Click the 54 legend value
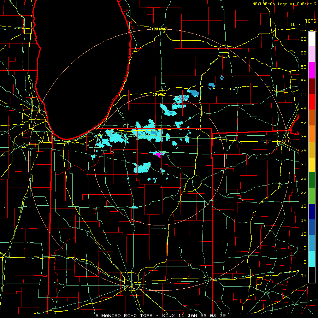 pos(304,81)
